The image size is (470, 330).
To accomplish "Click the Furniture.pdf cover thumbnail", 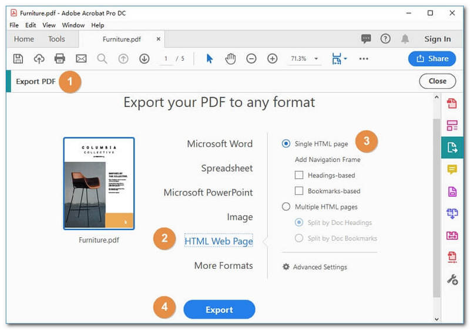I will click(99, 183).
